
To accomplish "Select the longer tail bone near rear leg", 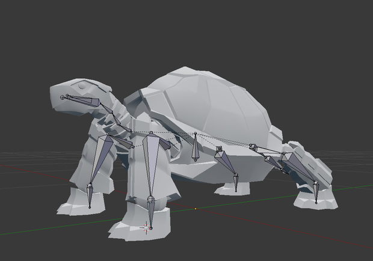I will pyautogui.click(x=276, y=164).
